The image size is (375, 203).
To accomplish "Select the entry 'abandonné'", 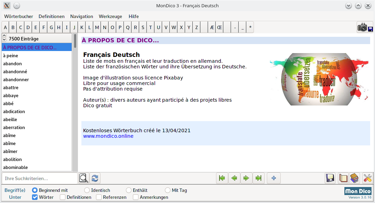I will click(x=37, y=71).
